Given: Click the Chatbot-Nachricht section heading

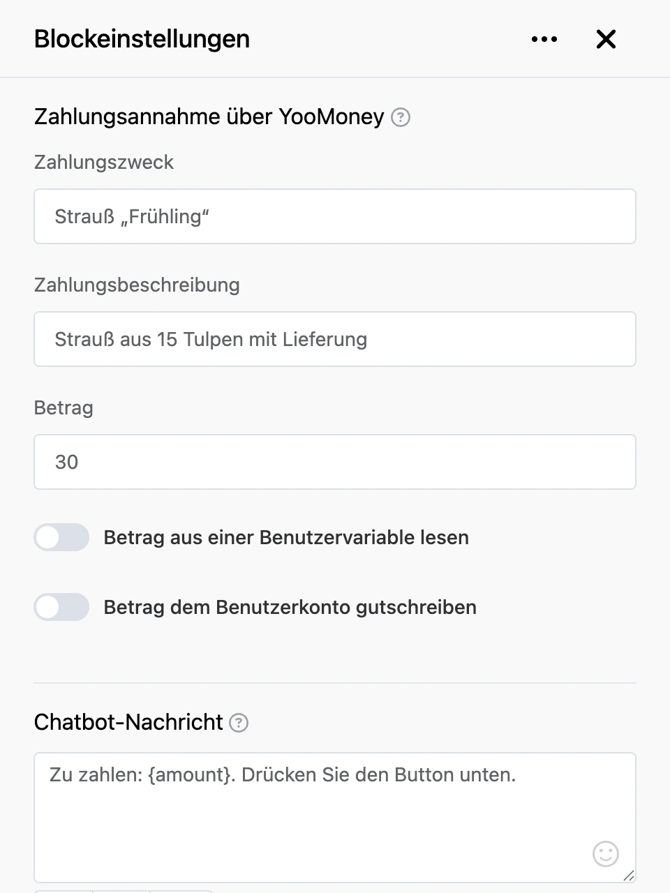Looking at the screenshot, I should (x=128, y=722).
